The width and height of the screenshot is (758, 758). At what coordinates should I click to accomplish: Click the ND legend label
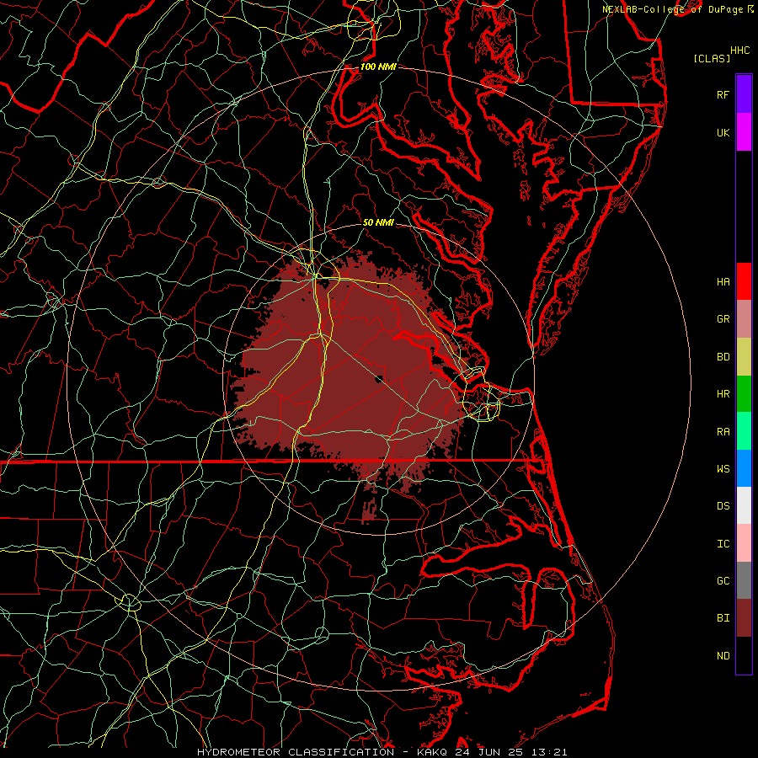tap(723, 655)
